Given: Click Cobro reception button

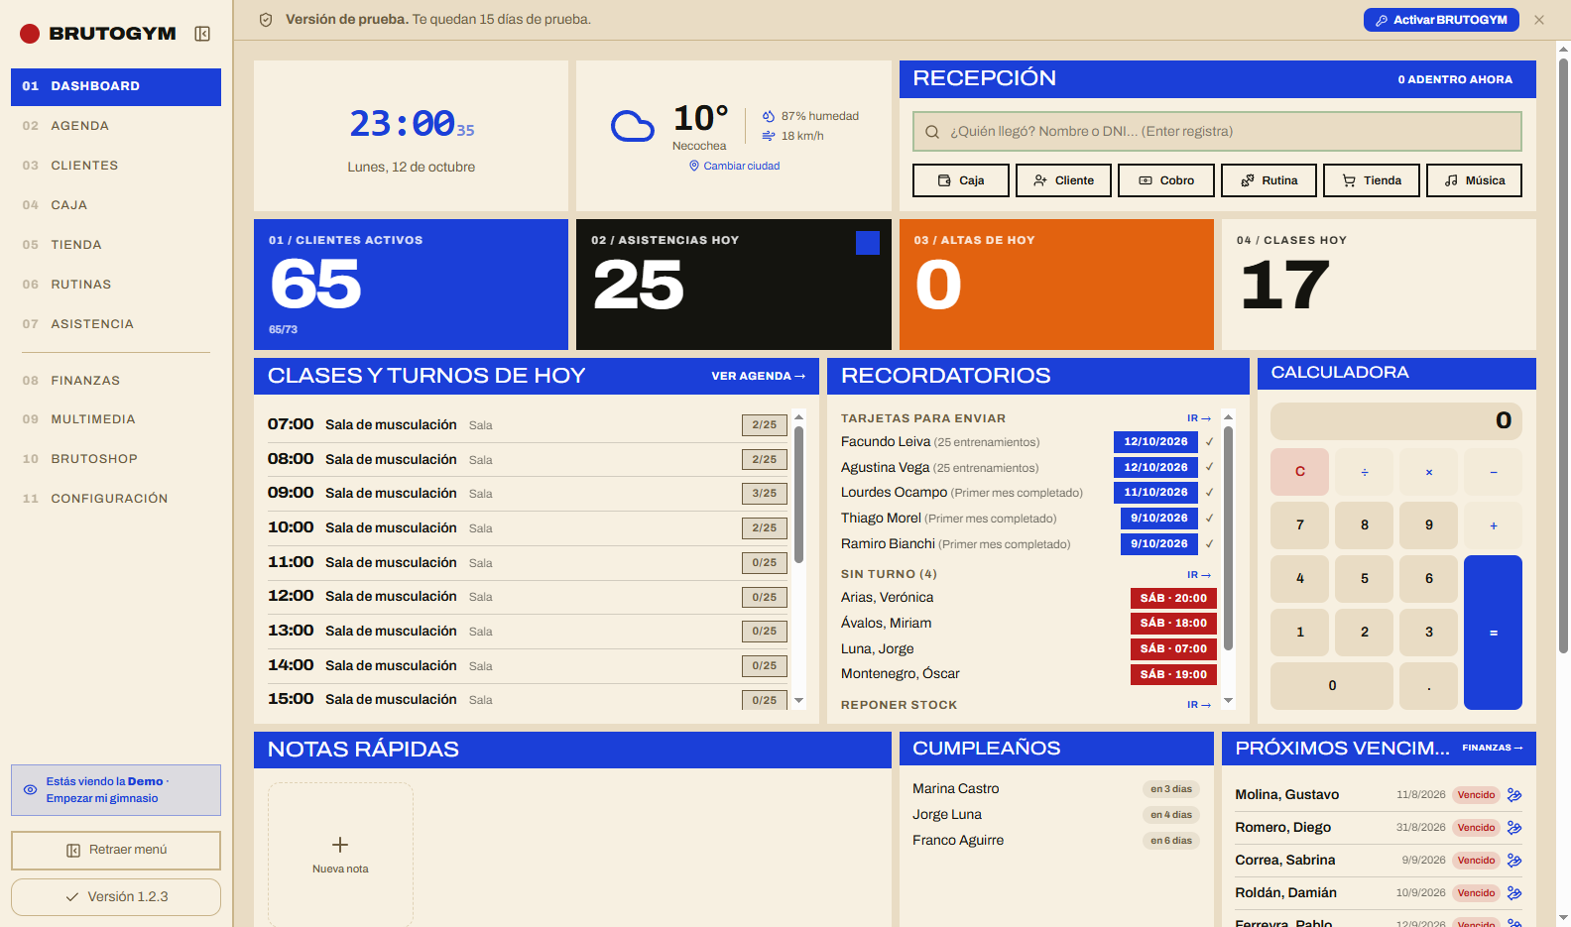Looking at the screenshot, I should [1166, 180].
